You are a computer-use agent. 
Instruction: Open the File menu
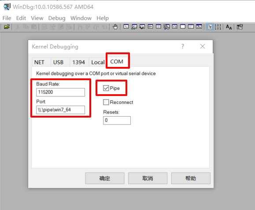point(7,18)
